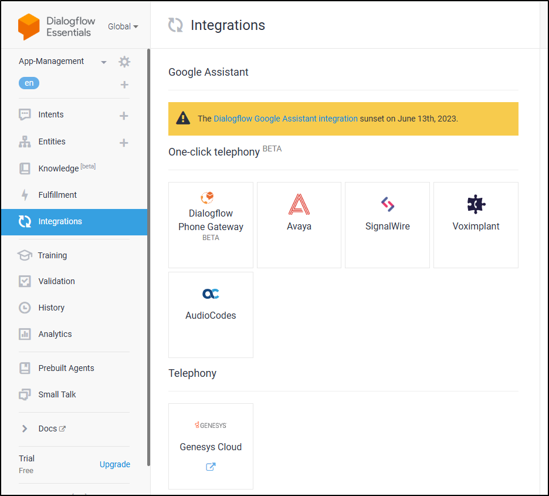The width and height of the screenshot is (549, 496).
Task: Open agent settings gear icon
Action: (124, 62)
